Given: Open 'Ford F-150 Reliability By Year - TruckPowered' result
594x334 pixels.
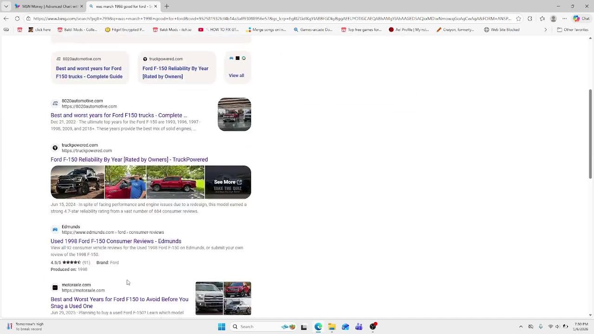Looking at the screenshot, I should tap(129, 160).
